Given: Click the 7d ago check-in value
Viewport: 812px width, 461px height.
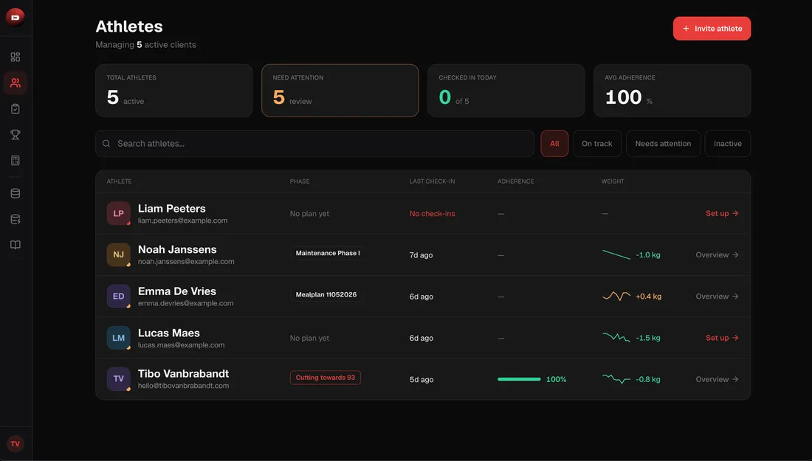Looking at the screenshot, I should click(421, 255).
